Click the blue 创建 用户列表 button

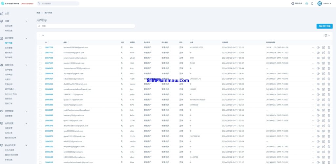point(324,26)
